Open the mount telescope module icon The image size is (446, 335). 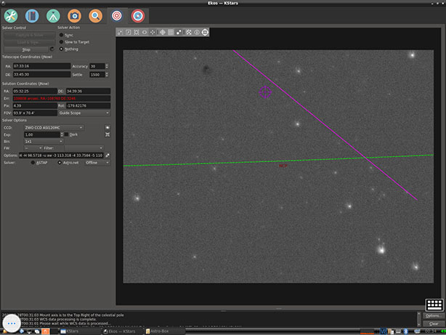pyautogui.click(x=53, y=15)
